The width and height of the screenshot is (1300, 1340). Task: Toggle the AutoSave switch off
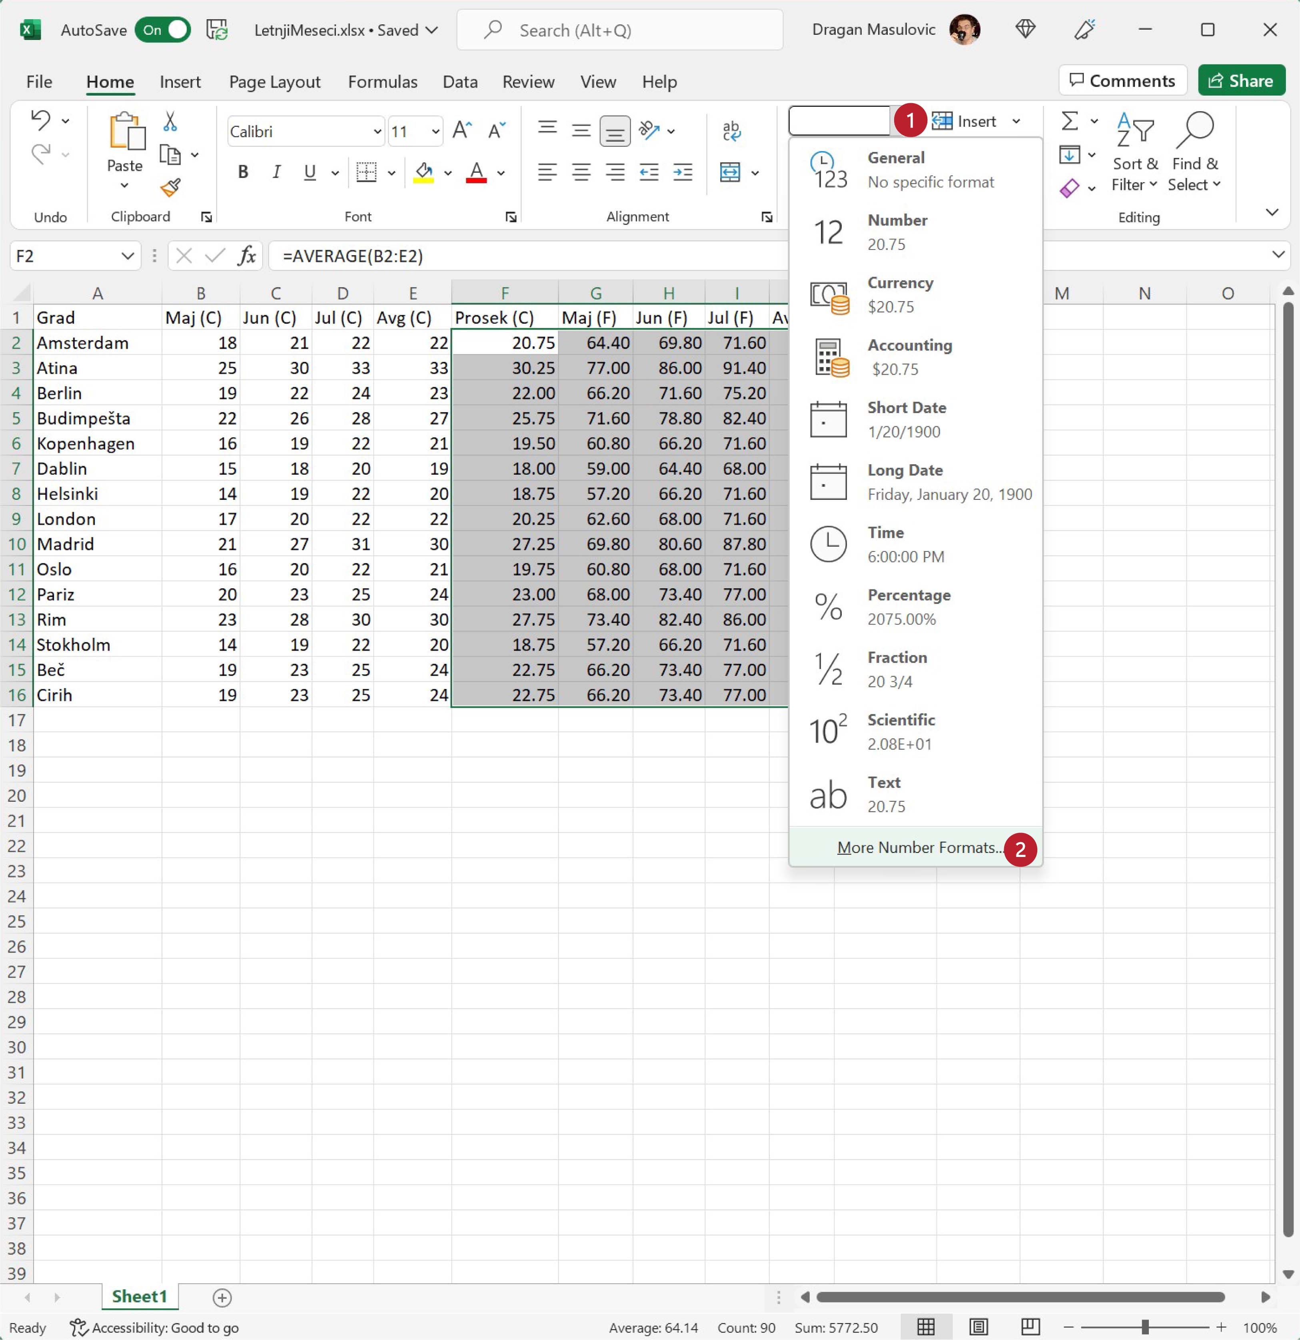click(163, 30)
